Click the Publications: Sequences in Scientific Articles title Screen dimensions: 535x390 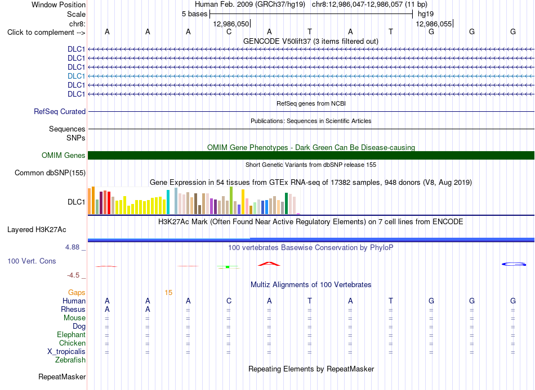[x=311, y=121]
